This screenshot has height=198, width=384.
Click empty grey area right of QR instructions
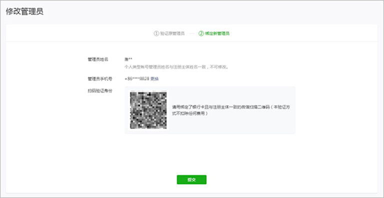pyautogui.click(x=293, y=122)
